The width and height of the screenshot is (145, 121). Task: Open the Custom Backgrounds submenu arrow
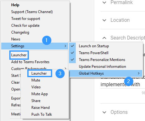coord(65,68)
